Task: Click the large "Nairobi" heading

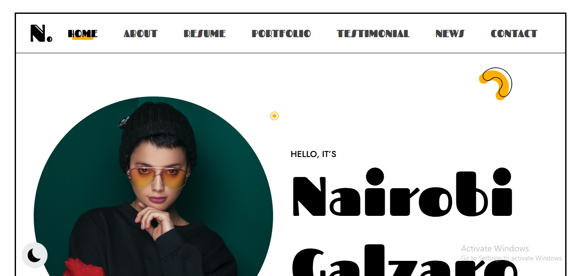Action: click(x=402, y=192)
